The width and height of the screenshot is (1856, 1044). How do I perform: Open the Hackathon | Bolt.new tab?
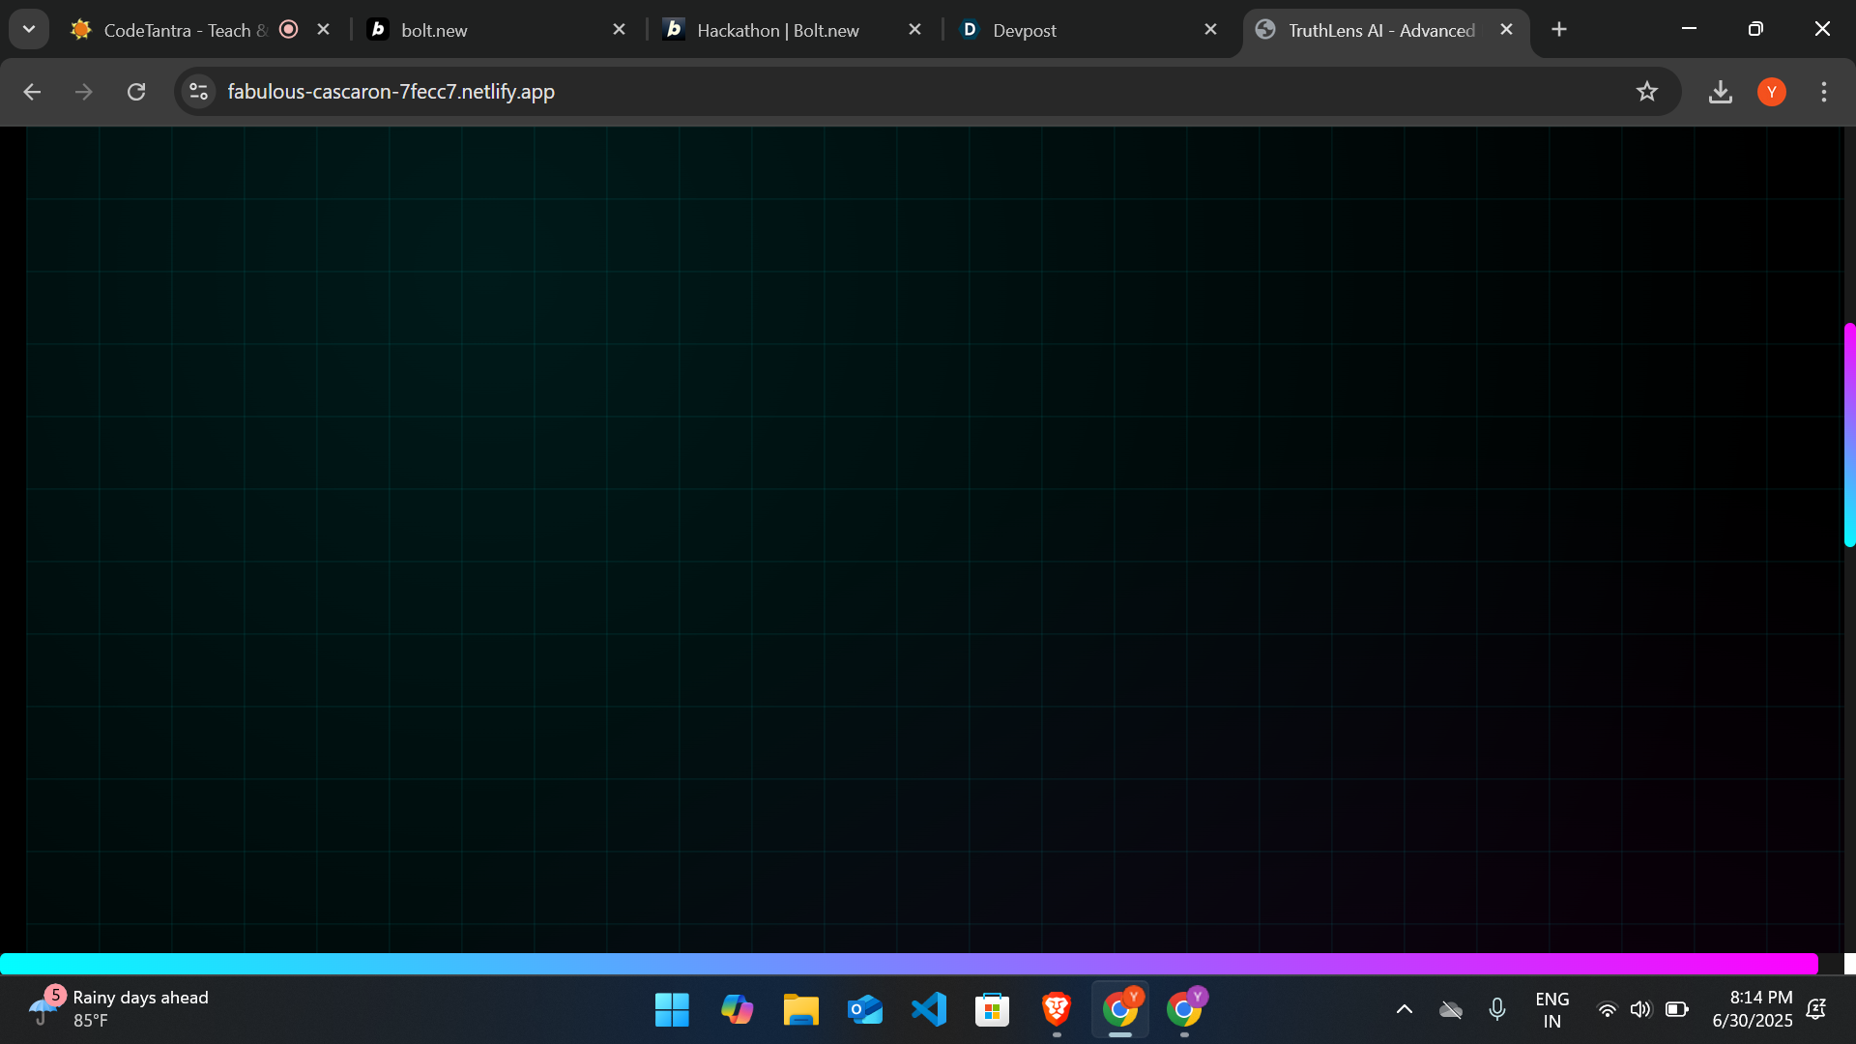tap(778, 30)
